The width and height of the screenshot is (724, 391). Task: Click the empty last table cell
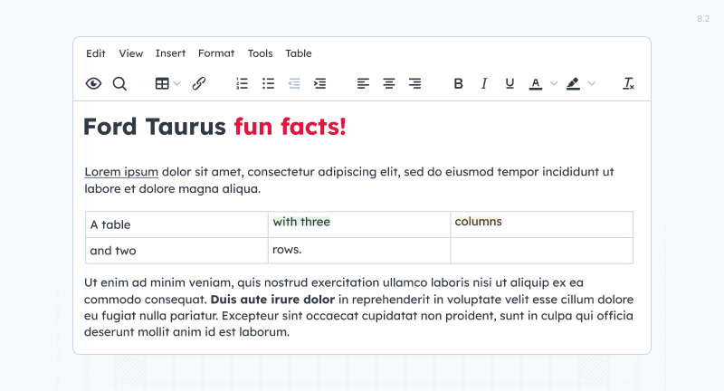(x=541, y=251)
